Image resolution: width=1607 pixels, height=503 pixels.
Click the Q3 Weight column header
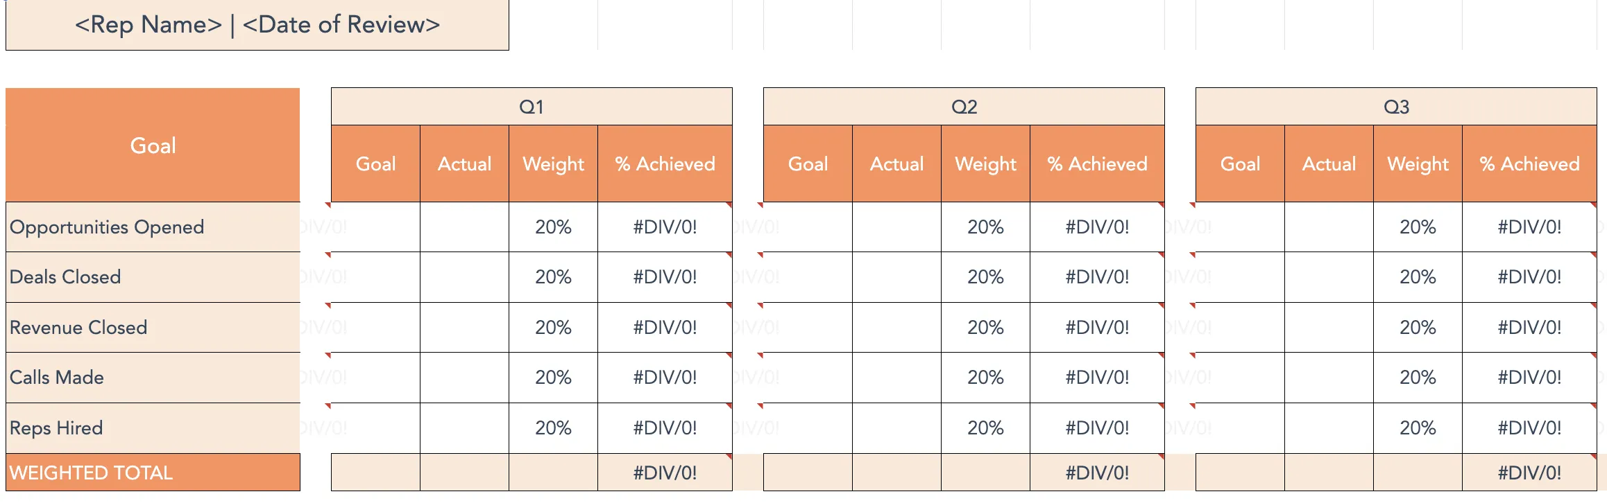tap(1418, 164)
